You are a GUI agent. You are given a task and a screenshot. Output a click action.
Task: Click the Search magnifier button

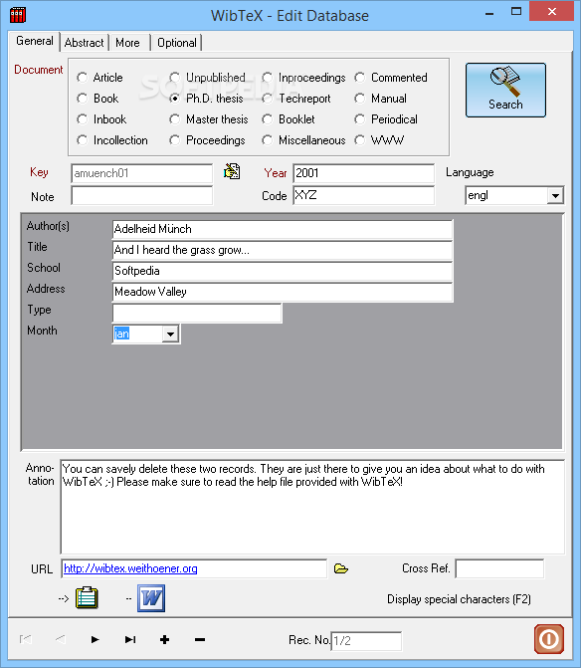point(505,90)
